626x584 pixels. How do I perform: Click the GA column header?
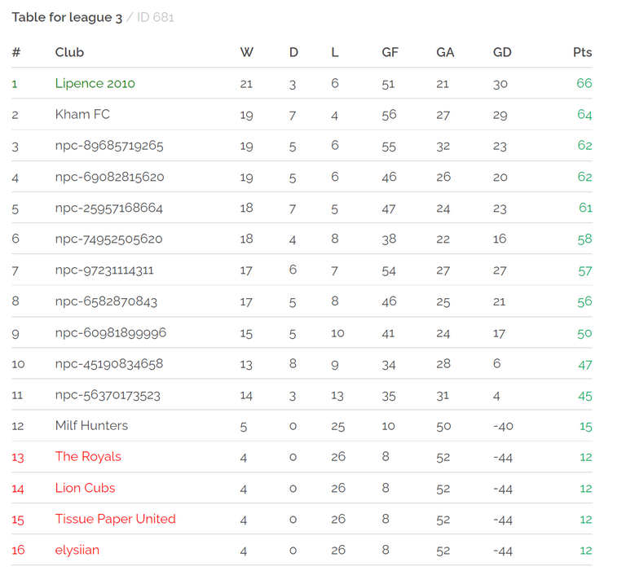pos(445,52)
